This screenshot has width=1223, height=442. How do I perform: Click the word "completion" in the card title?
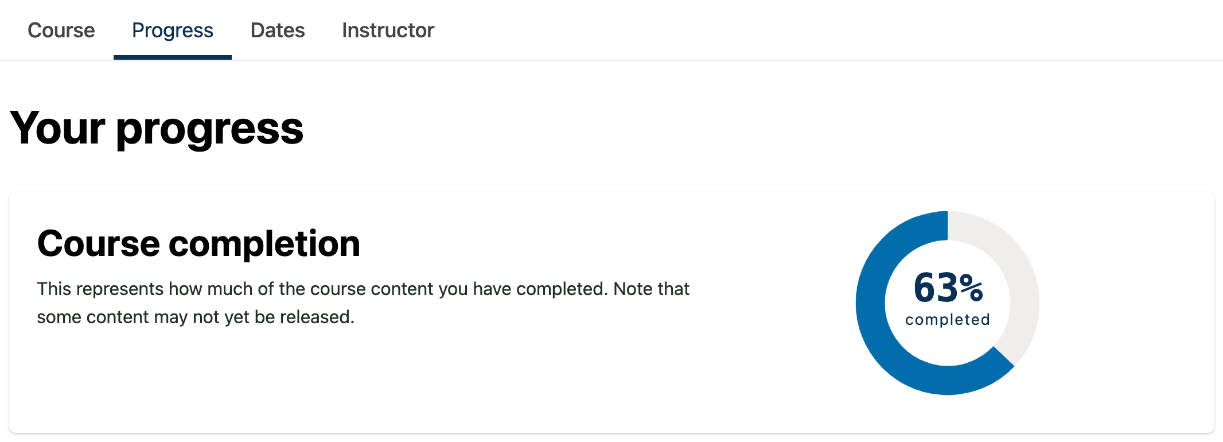click(264, 243)
